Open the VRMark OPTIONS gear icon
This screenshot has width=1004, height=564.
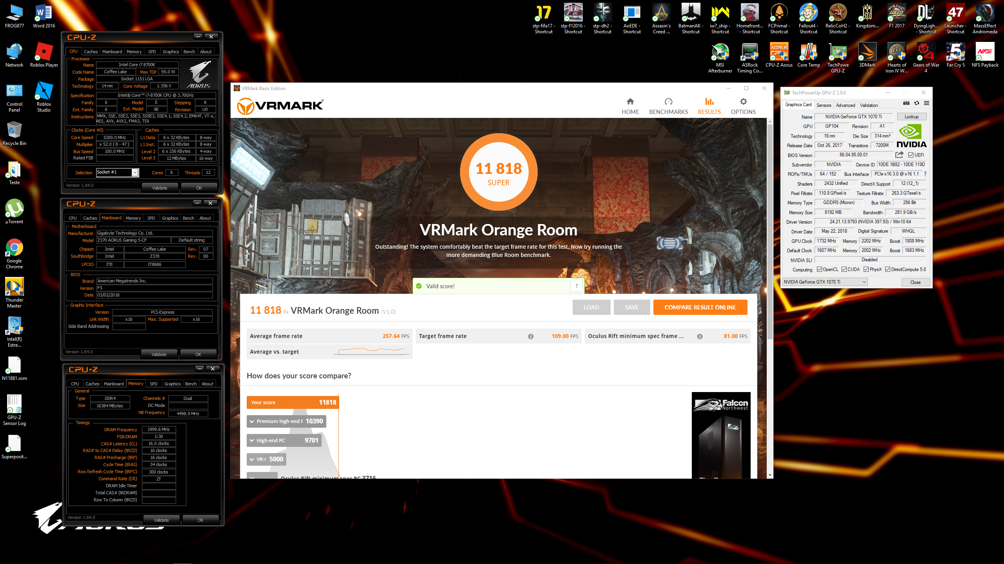click(743, 102)
